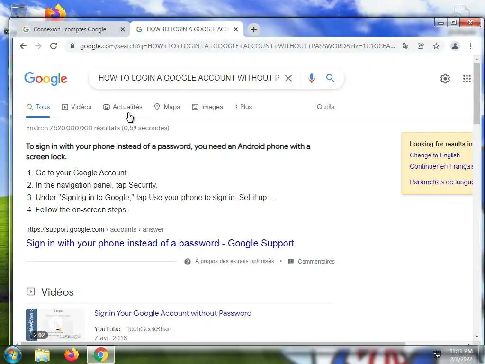Open Sign in with your phone Google Support link
Image resolution: width=485 pixels, height=364 pixels.
(x=160, y=243)
